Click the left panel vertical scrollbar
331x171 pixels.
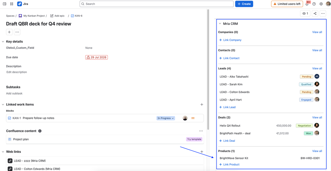click(x=208, y=70)
